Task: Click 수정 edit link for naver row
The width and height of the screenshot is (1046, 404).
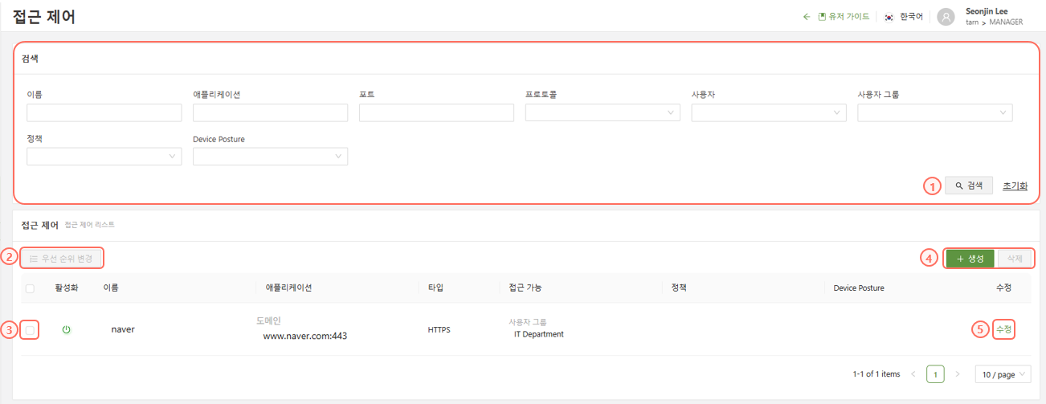Action: click(x=1003, y=329)
